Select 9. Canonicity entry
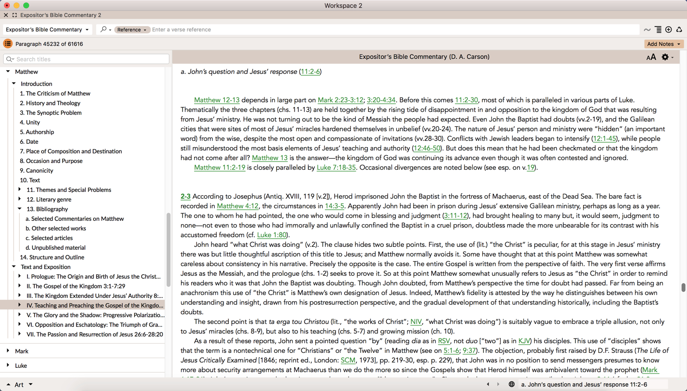This screenshot has height=391, width=687. tap(37, 171)
